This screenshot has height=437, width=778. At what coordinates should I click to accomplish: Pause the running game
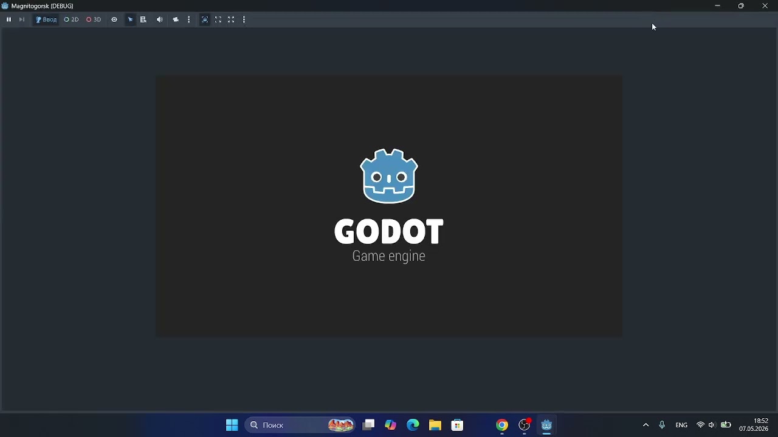(x=9, y=19)
